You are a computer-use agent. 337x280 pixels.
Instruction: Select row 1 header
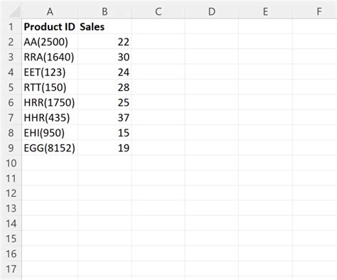pos(11,26)
